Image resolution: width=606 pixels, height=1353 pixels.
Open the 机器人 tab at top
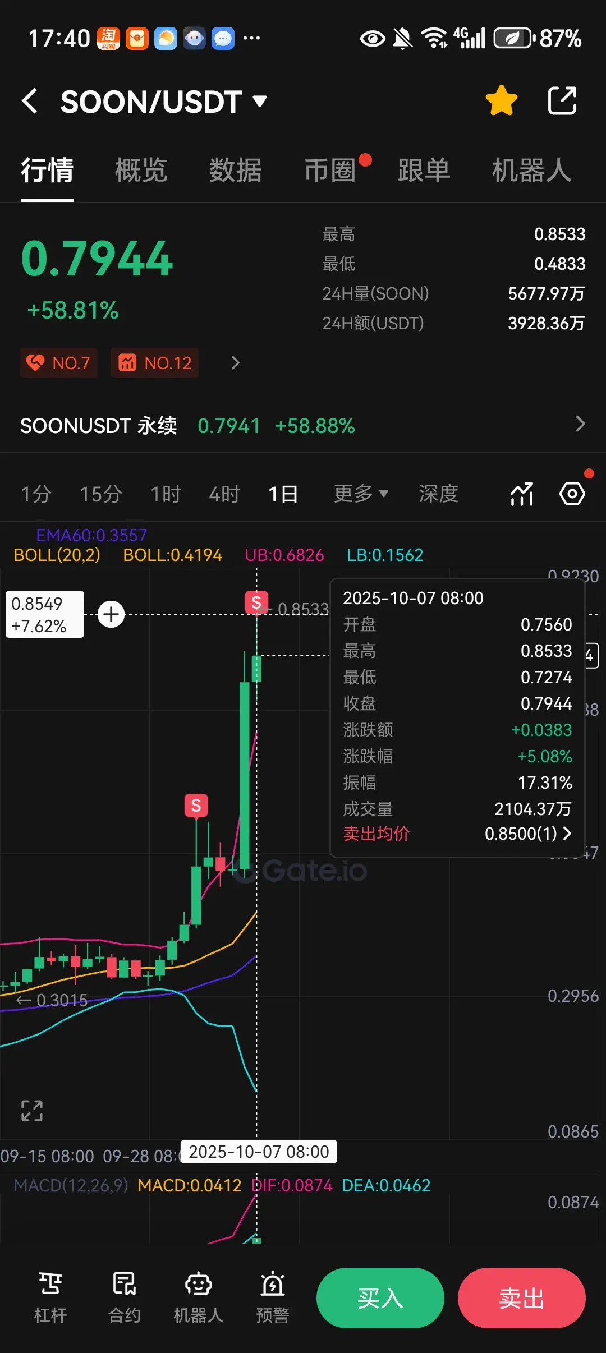(532, 170)
